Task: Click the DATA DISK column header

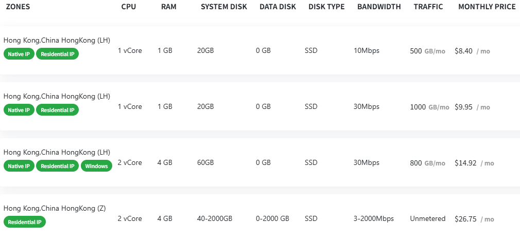Action: [x=278, y=7]
